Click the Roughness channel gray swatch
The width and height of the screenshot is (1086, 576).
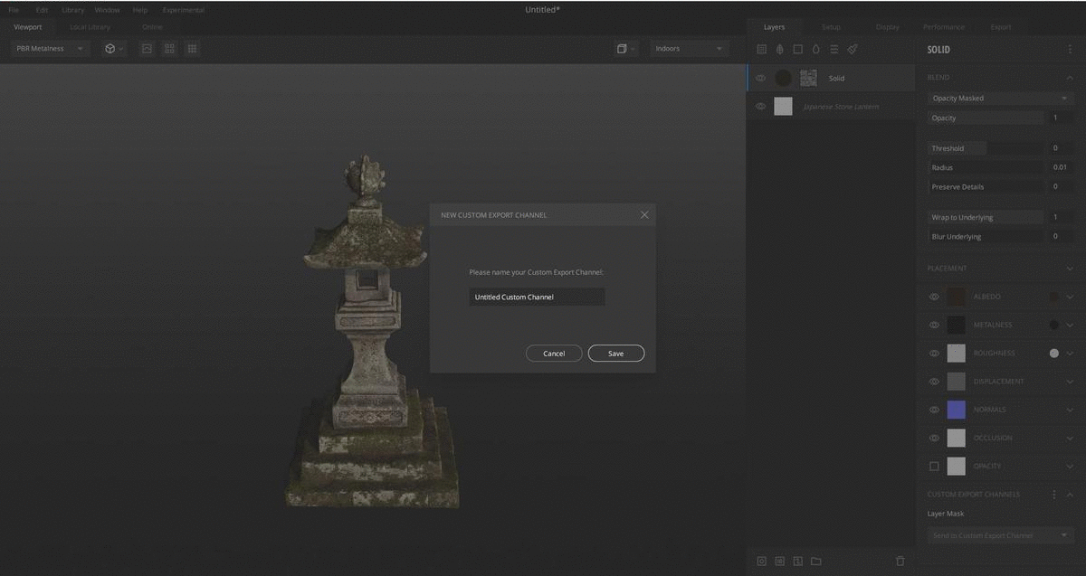[956, 354]
